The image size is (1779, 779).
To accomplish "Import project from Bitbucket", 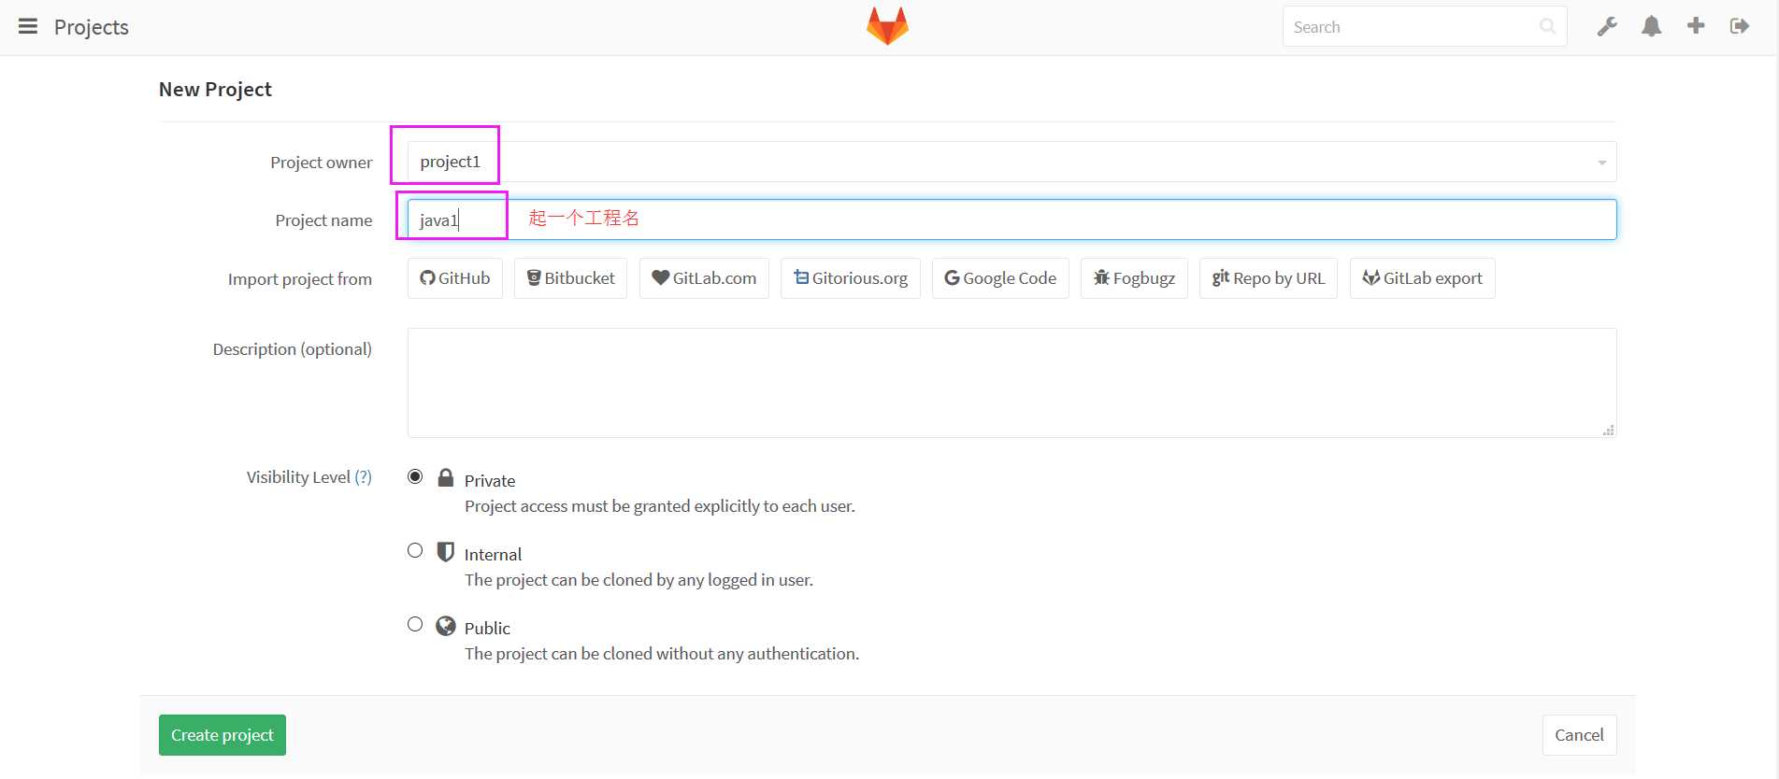I will pos(570,278).
